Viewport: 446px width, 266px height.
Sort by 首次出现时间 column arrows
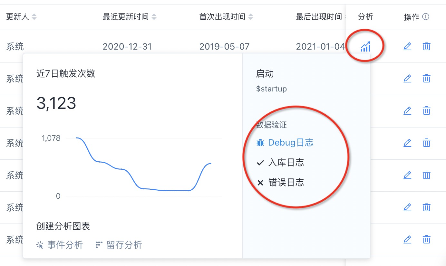point(251,17)
